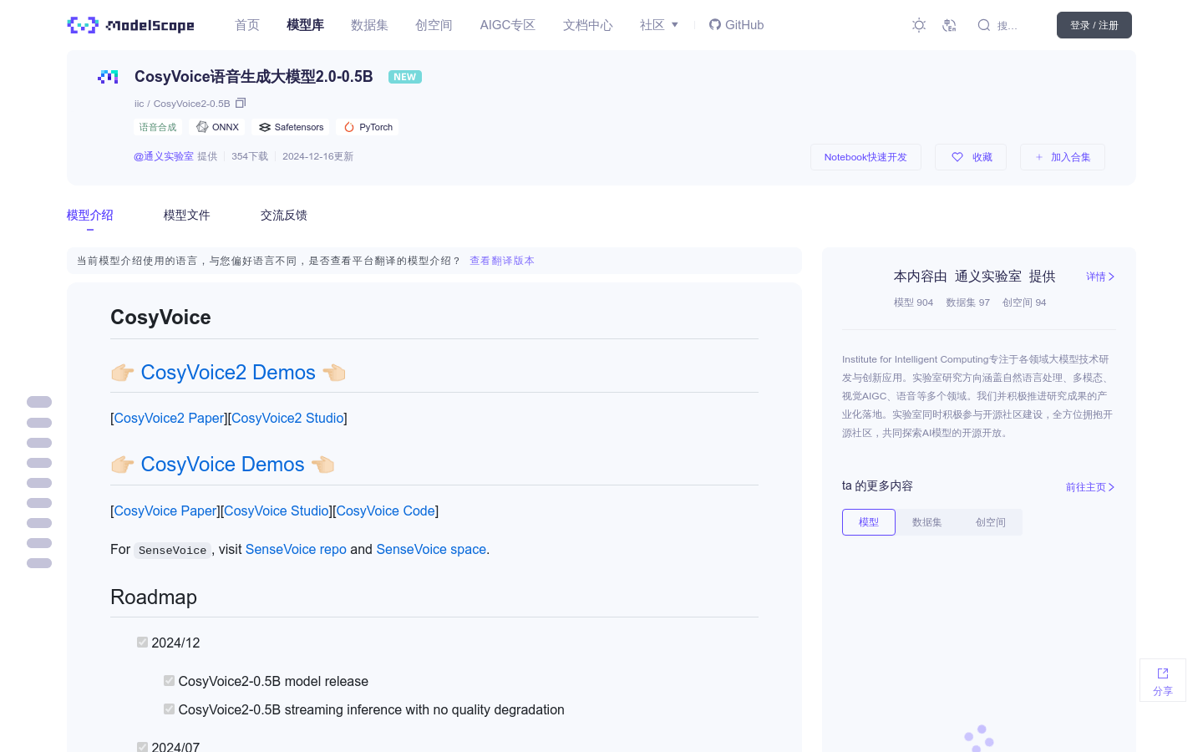The height and width of the screenshot is (752, 1203).
Task: Open CosyVoice Code link
Action: pos(385,511)
